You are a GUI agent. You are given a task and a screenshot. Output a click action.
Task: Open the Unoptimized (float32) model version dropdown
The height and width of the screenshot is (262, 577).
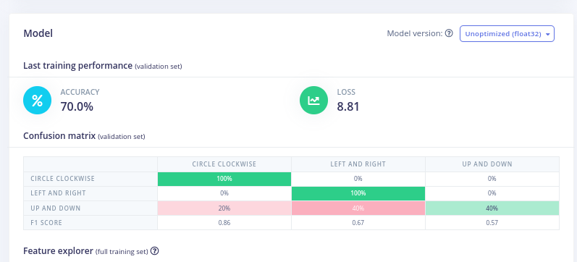pos(507,34)
